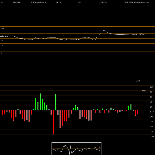Click the SI(TM) header text
The height and width of the screenshot is (155, 155).
coord(59,2)
